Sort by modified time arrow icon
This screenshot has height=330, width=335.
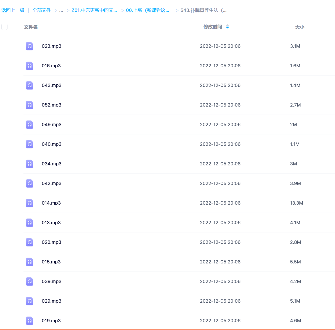[227, 27]
